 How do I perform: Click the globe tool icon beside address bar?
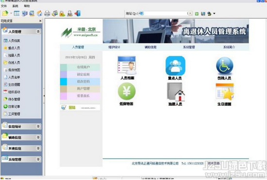[x=209, y=14]
